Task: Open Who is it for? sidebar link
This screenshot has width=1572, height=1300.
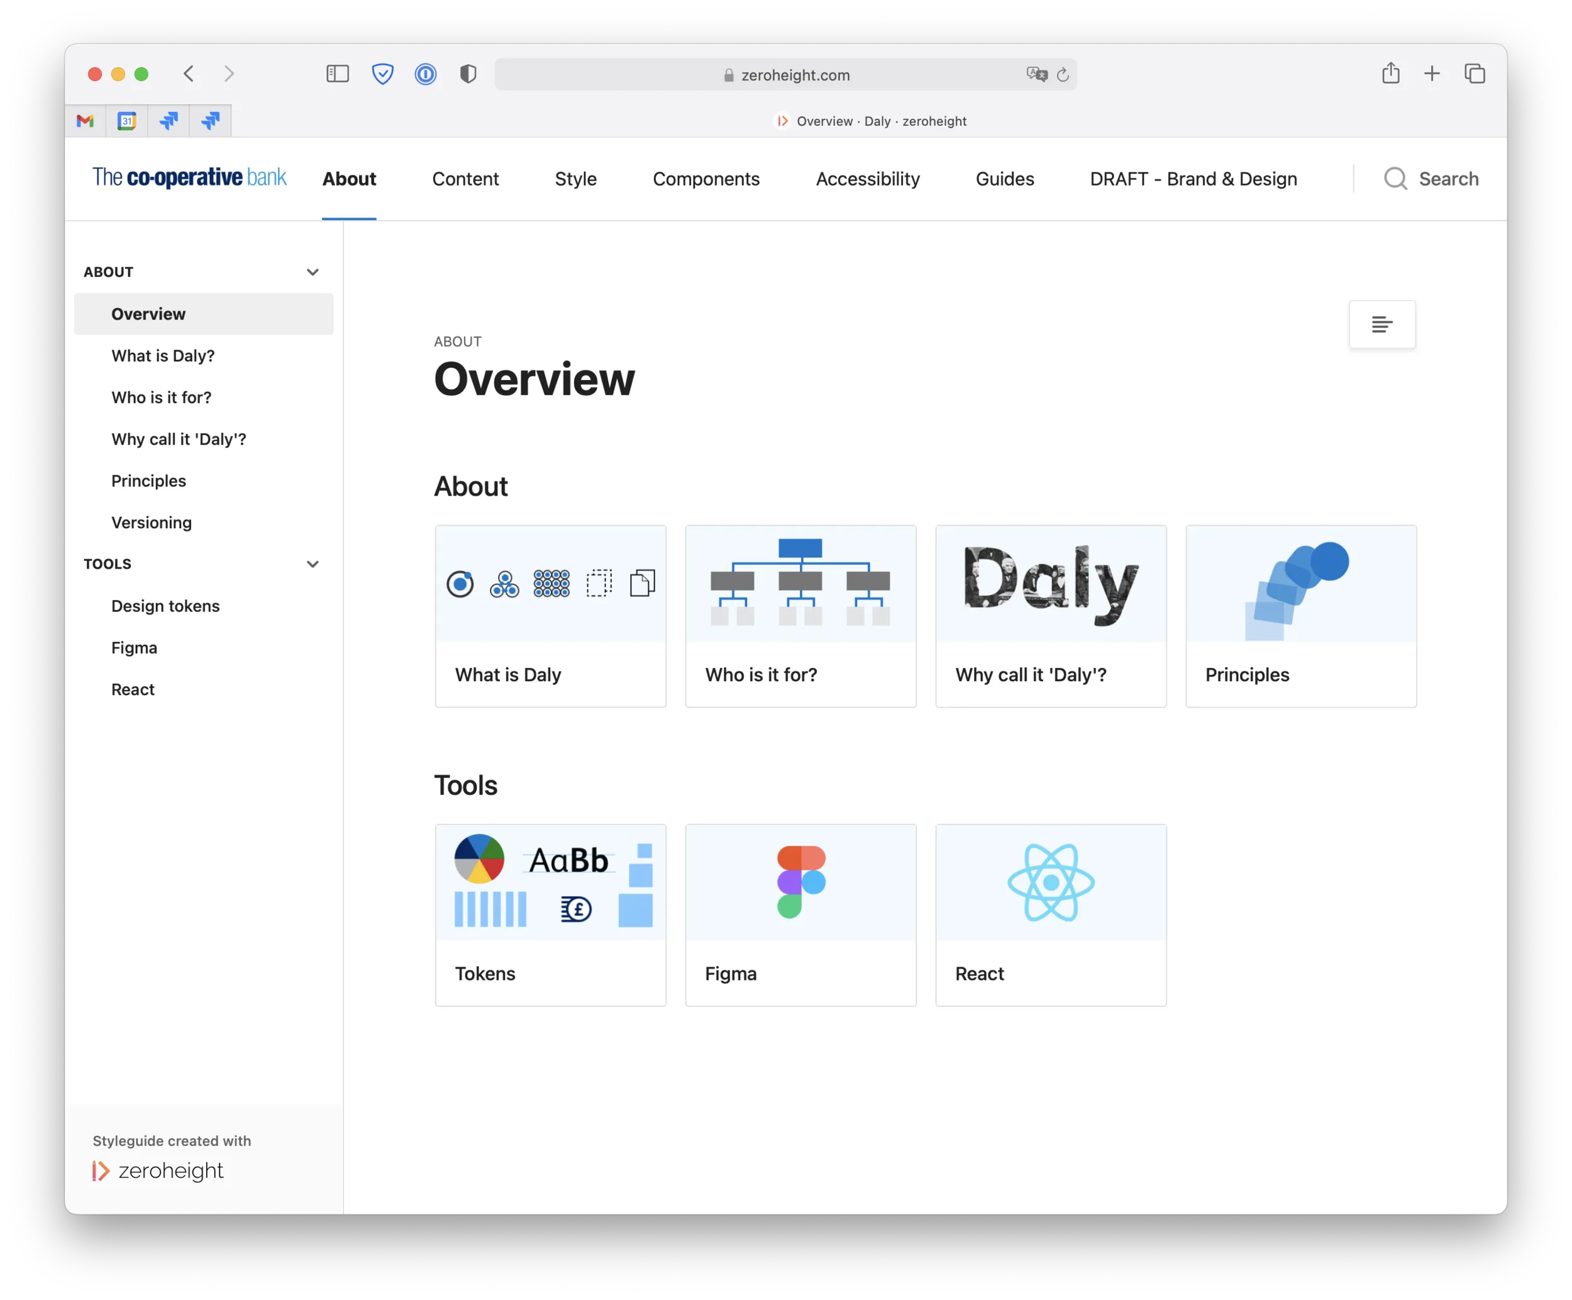Action: 162,397
